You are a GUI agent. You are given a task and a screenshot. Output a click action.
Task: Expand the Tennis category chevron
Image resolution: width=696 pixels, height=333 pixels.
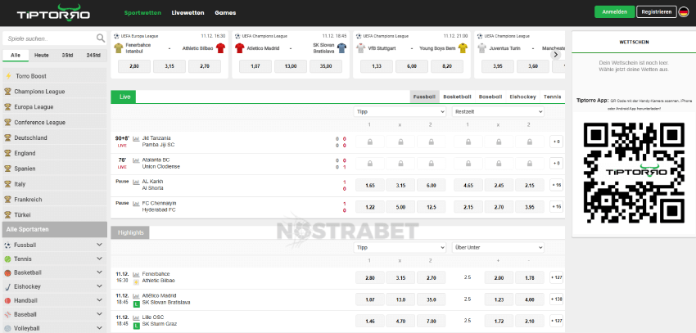click(99, 259)
